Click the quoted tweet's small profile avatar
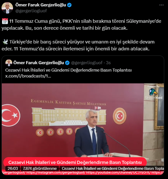 point(9,63)
